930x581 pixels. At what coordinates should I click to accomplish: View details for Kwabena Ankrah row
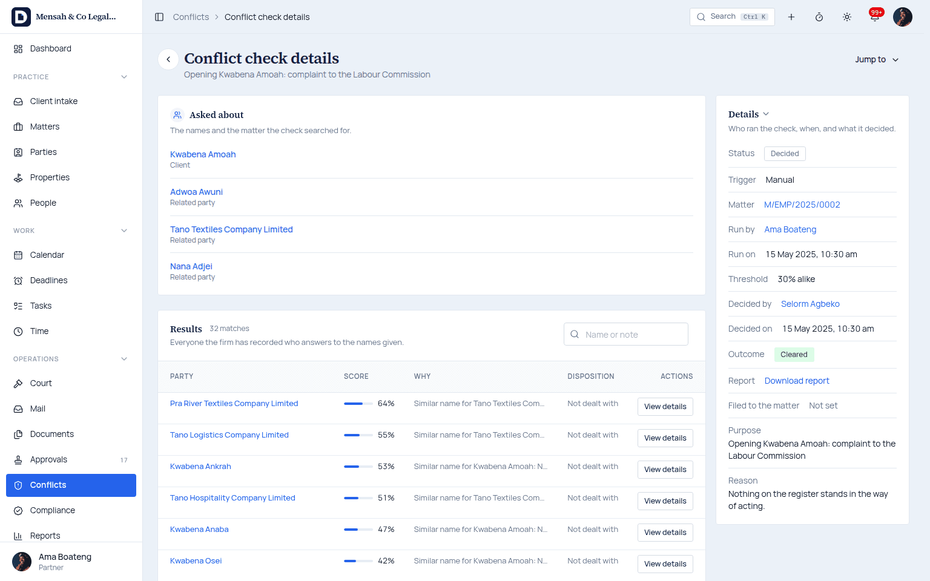click(x=665, y=470)
